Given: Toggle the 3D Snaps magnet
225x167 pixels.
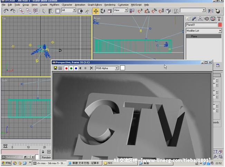Looking at the screenshot, I should [140, 11].
